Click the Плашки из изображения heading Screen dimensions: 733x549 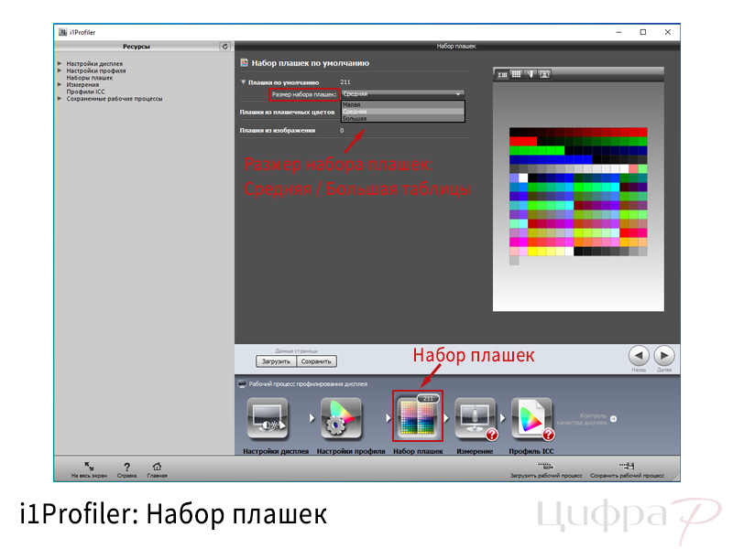[x=278, y=130]
